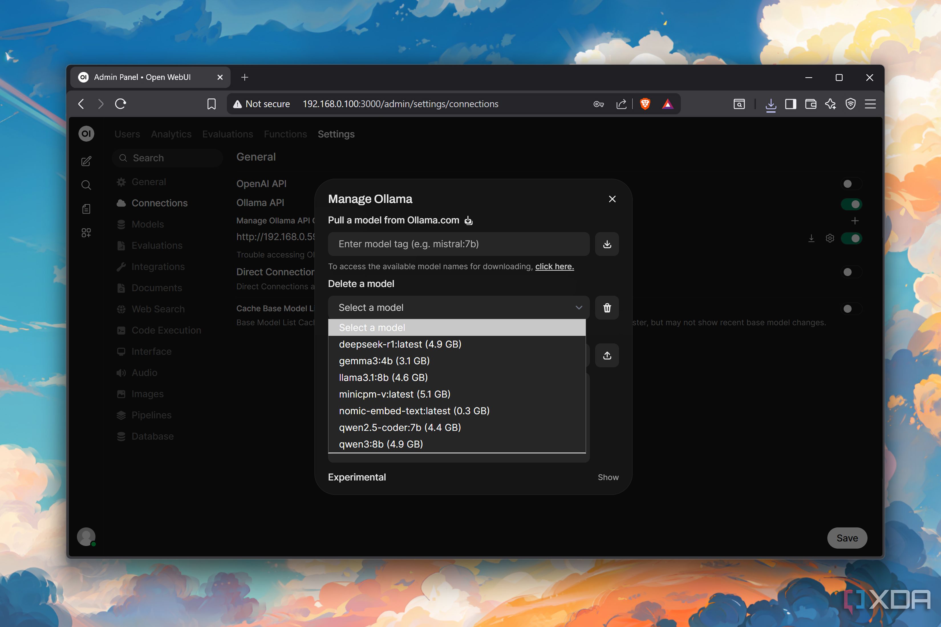The width and height of the screenshot is (941, 627).
Task: Click the trash delete model button
Action: (x=607, y=308)
